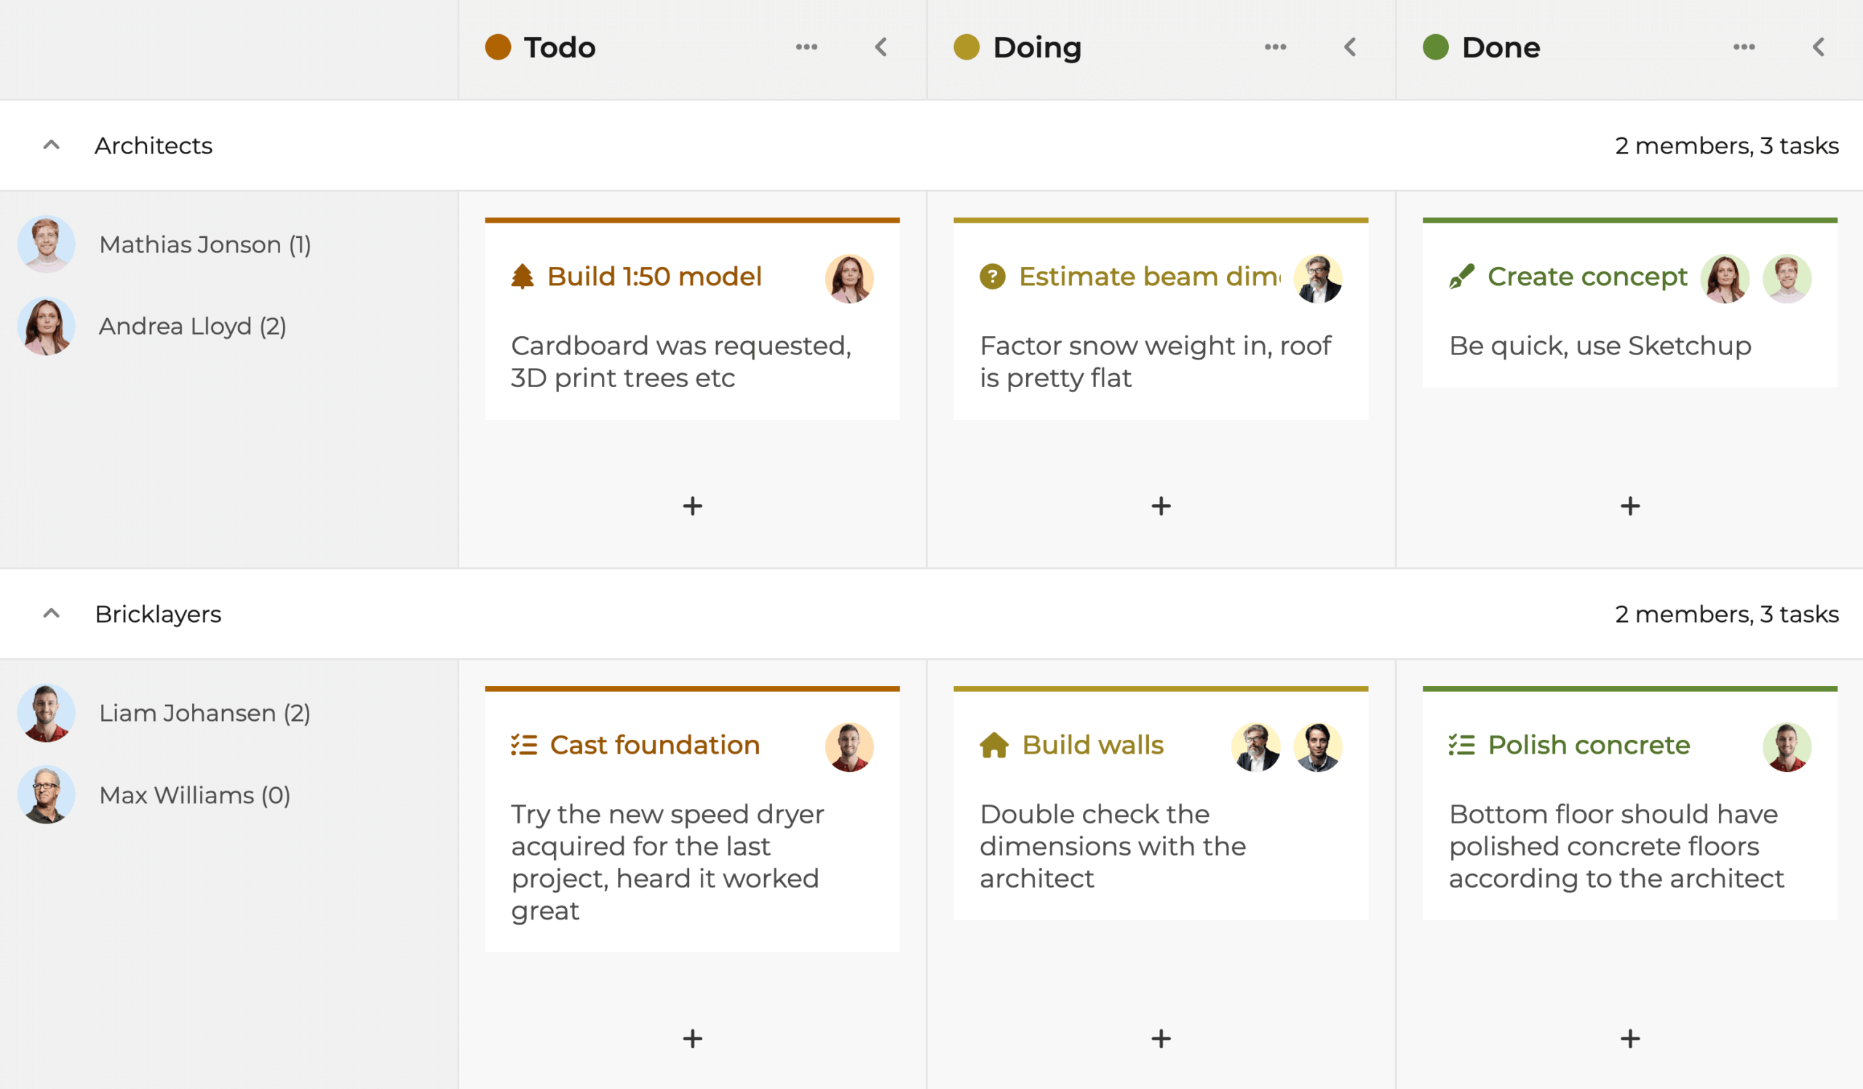Click the brush icon on Create concept card
The width and height of the screenshot is (1863, 1089).
(1461, 277)
